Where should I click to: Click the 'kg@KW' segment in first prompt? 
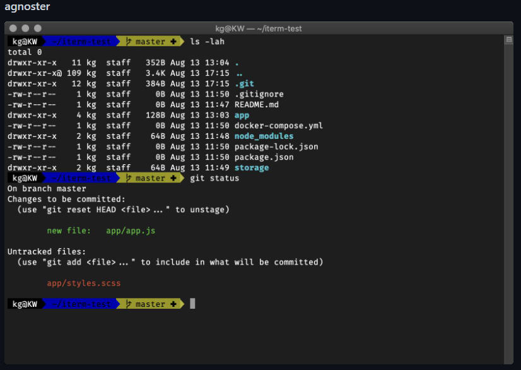[25, 42]
